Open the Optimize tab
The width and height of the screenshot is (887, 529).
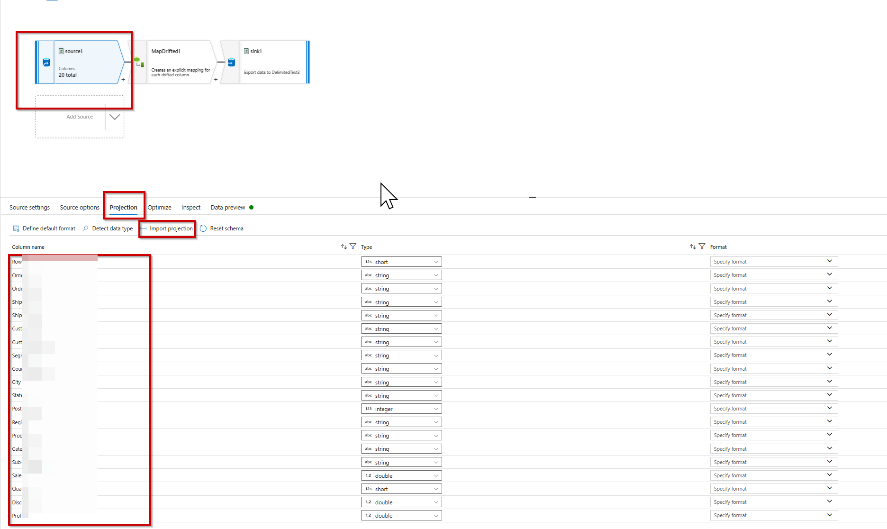coord(160,208)
